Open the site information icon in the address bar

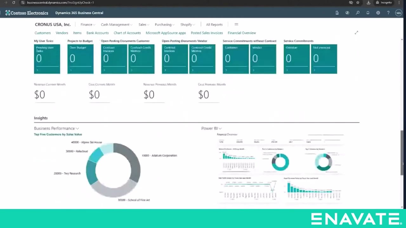click(23, 3)
